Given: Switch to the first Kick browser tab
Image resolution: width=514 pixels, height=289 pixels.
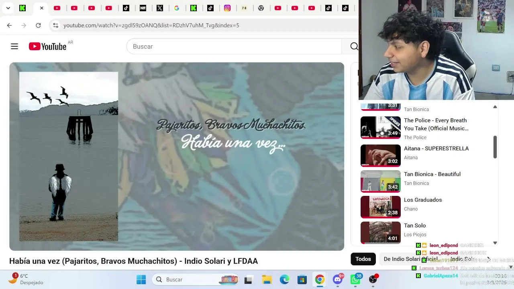Looking at the screenshot, I should coord(22,8).
